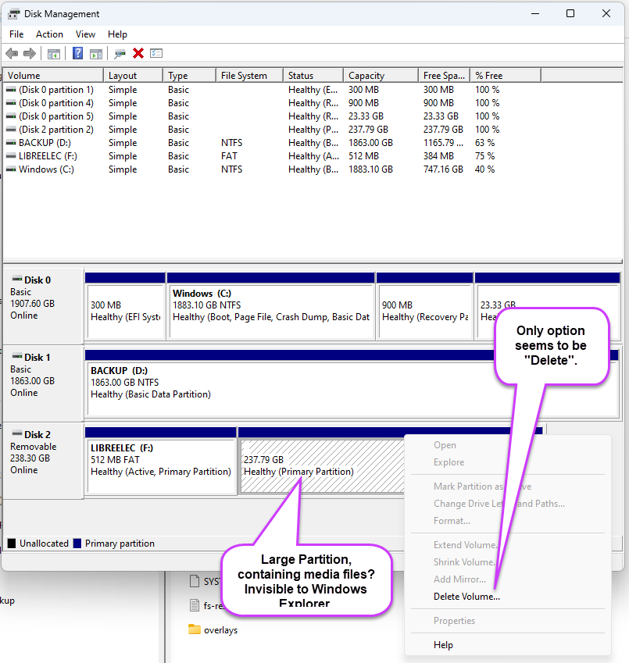The width and height of the screenshot is (629, 663).
Task: Click the Back arrow toolbar icon
Action: 12,53
